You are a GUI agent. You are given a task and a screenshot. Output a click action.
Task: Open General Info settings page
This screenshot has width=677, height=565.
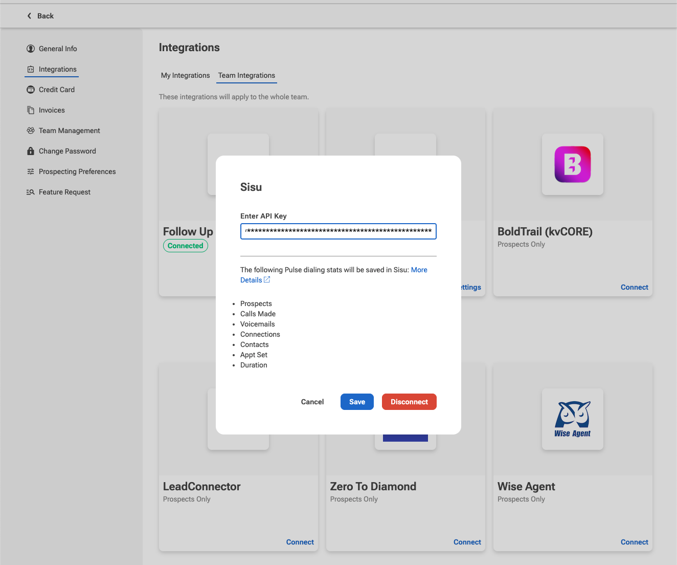pyautogui.click(x=58, y=49)
